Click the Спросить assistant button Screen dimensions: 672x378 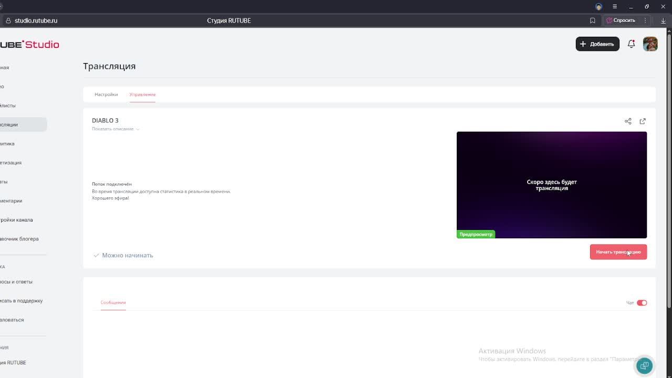pyautogui.click(x=621, y=20)
